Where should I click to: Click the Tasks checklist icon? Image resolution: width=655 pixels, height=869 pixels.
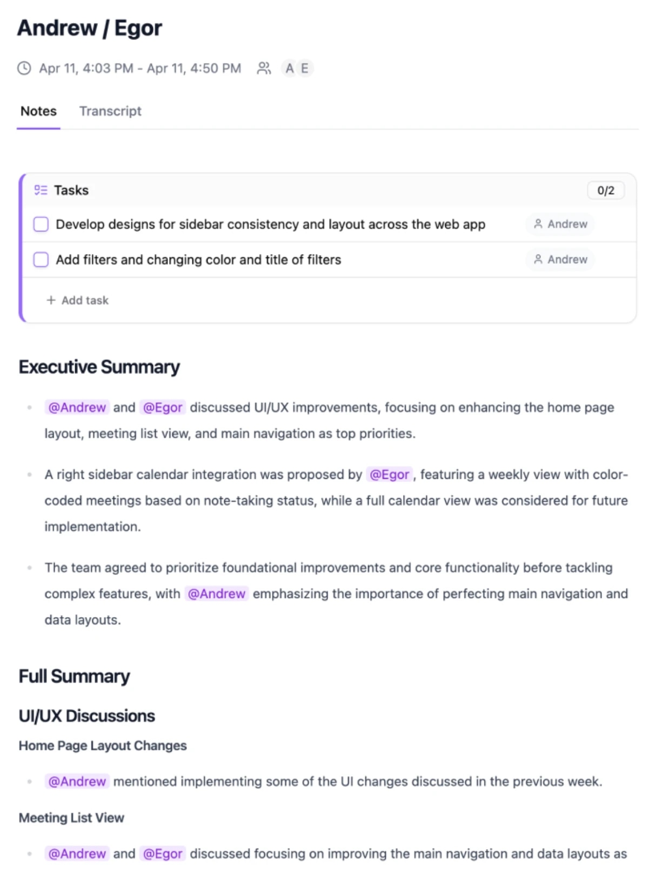point(41,190)
